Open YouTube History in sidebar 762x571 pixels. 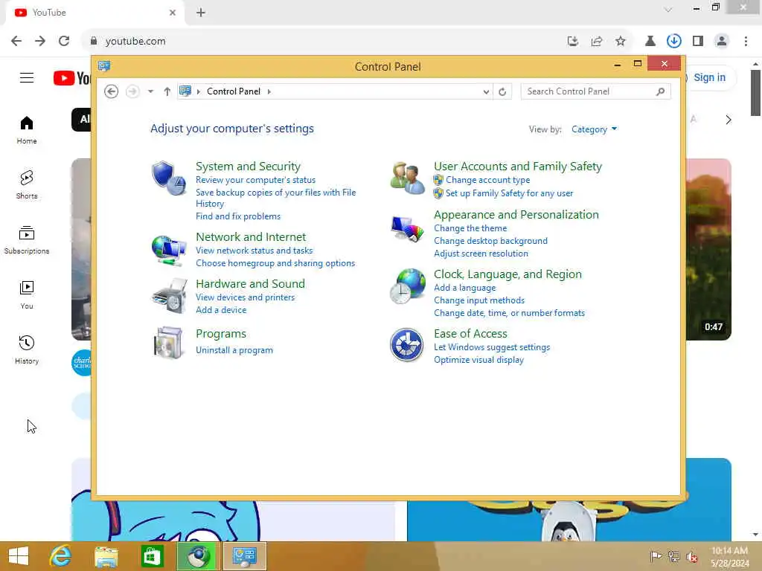point(27,349)
